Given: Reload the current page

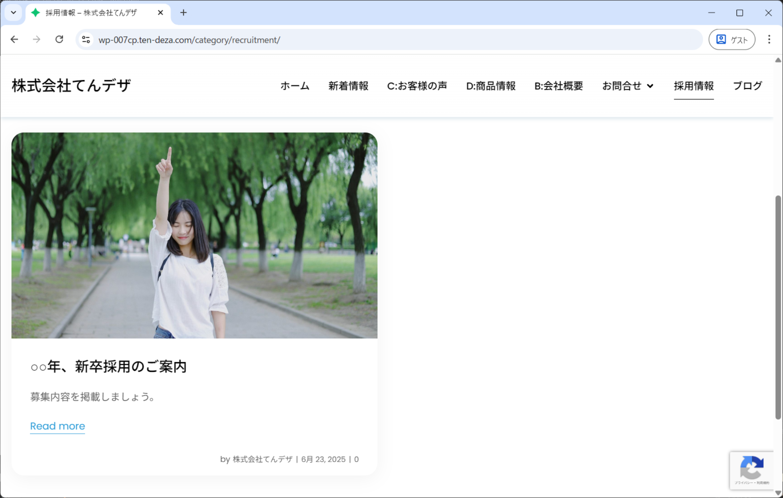Looking at the screenshot, I should tap(59, 40).
